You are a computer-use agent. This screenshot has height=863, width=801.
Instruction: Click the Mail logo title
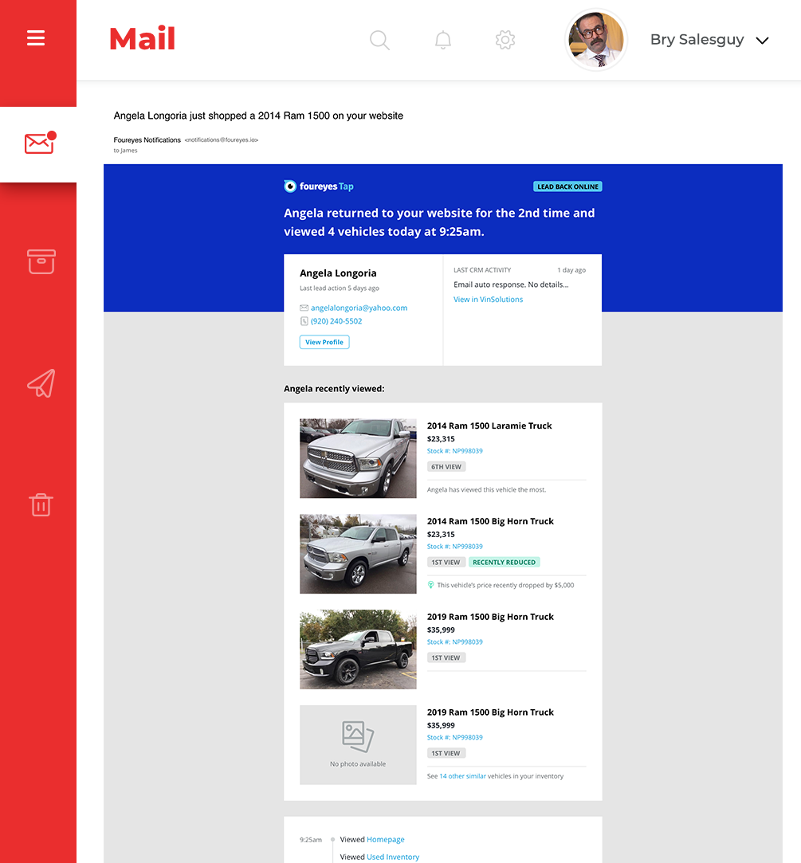click(142, 38)
